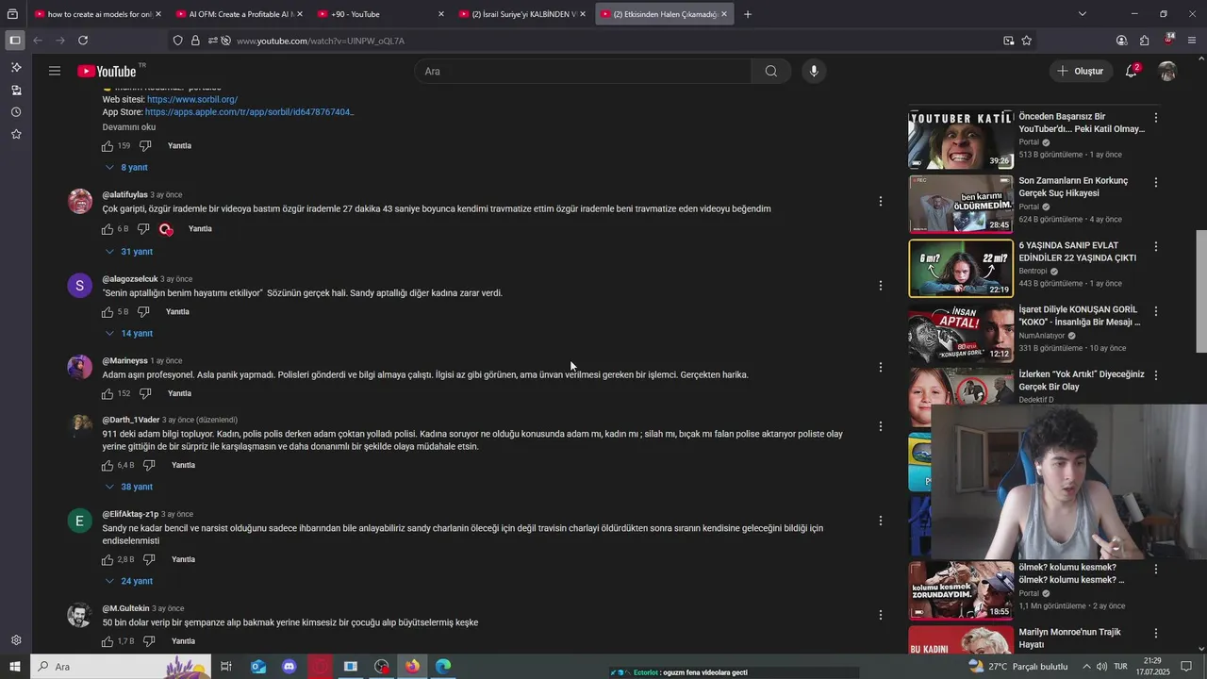Image resolution: width=1207 pixels, height=679 pixels.
Task: Expand the 8 yanıt replies
Action: 126,167
